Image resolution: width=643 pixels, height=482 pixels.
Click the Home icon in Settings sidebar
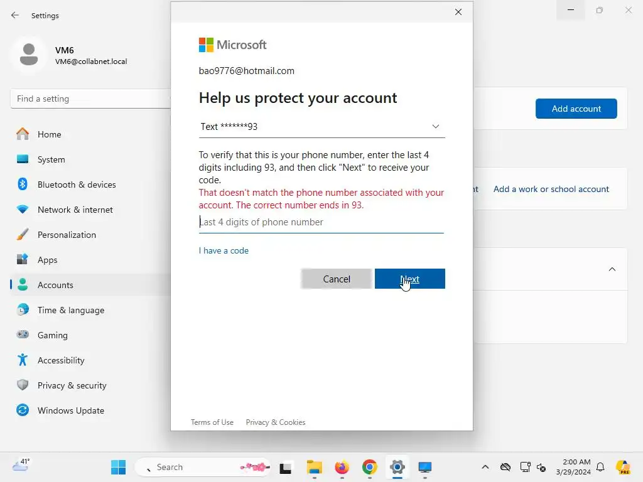coord(23,134)
